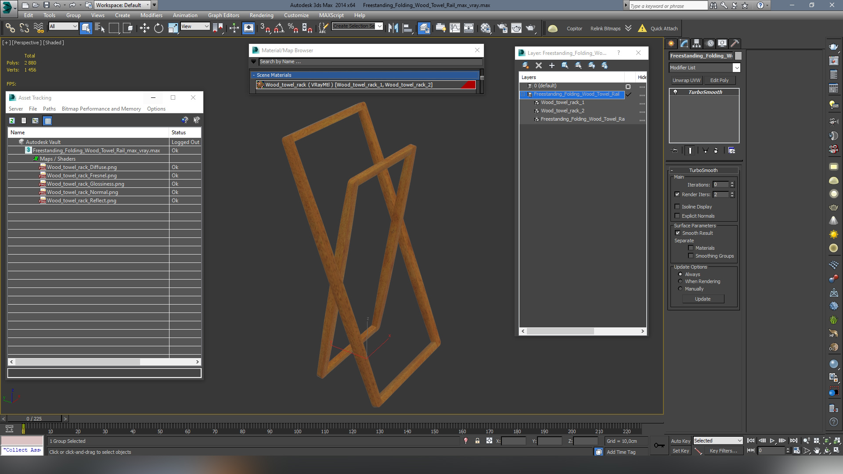The image size is (843, 474).
Task: Click Create New Layer plus icon
Action: point(552,65)
